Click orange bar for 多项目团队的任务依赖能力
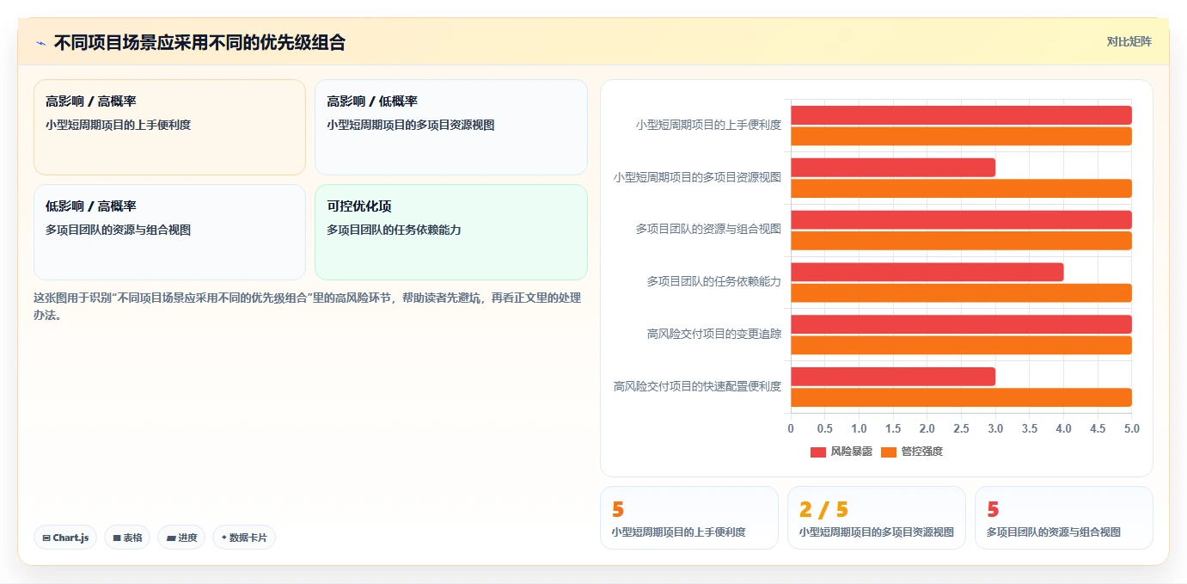The width and height of the screenshot is (1187, 584). tap(961, 293)
